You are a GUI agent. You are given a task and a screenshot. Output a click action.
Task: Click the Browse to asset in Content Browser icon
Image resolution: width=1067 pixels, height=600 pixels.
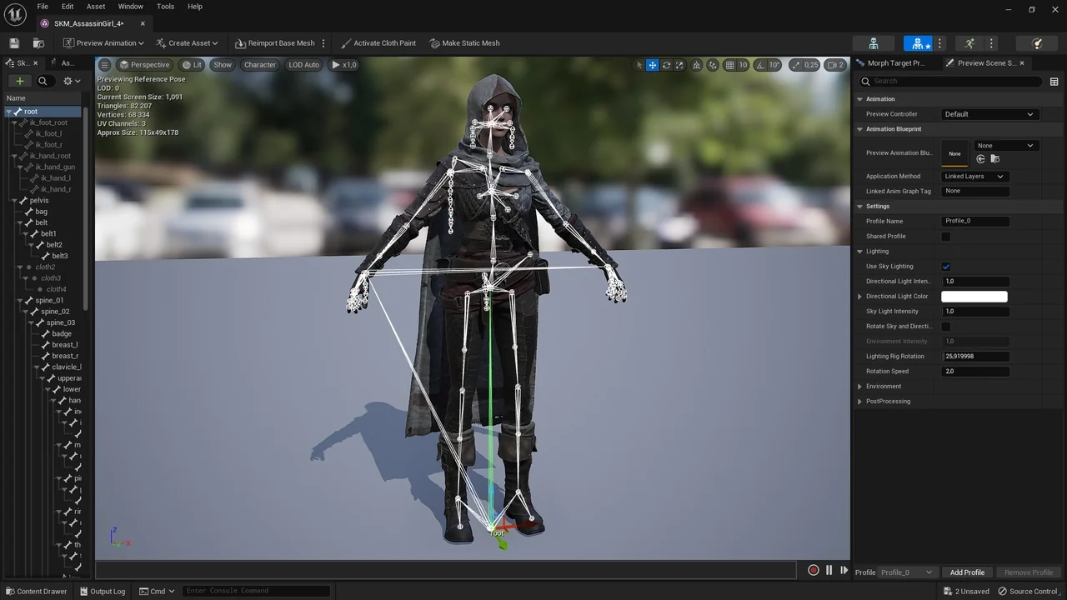pos(39,43)
